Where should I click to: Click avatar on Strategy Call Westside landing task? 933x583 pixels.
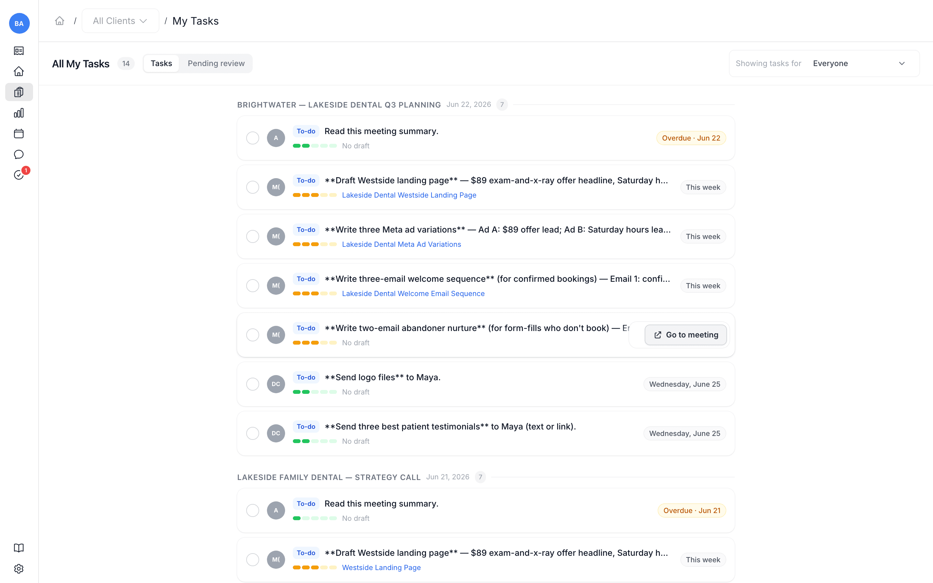[276, 560]
